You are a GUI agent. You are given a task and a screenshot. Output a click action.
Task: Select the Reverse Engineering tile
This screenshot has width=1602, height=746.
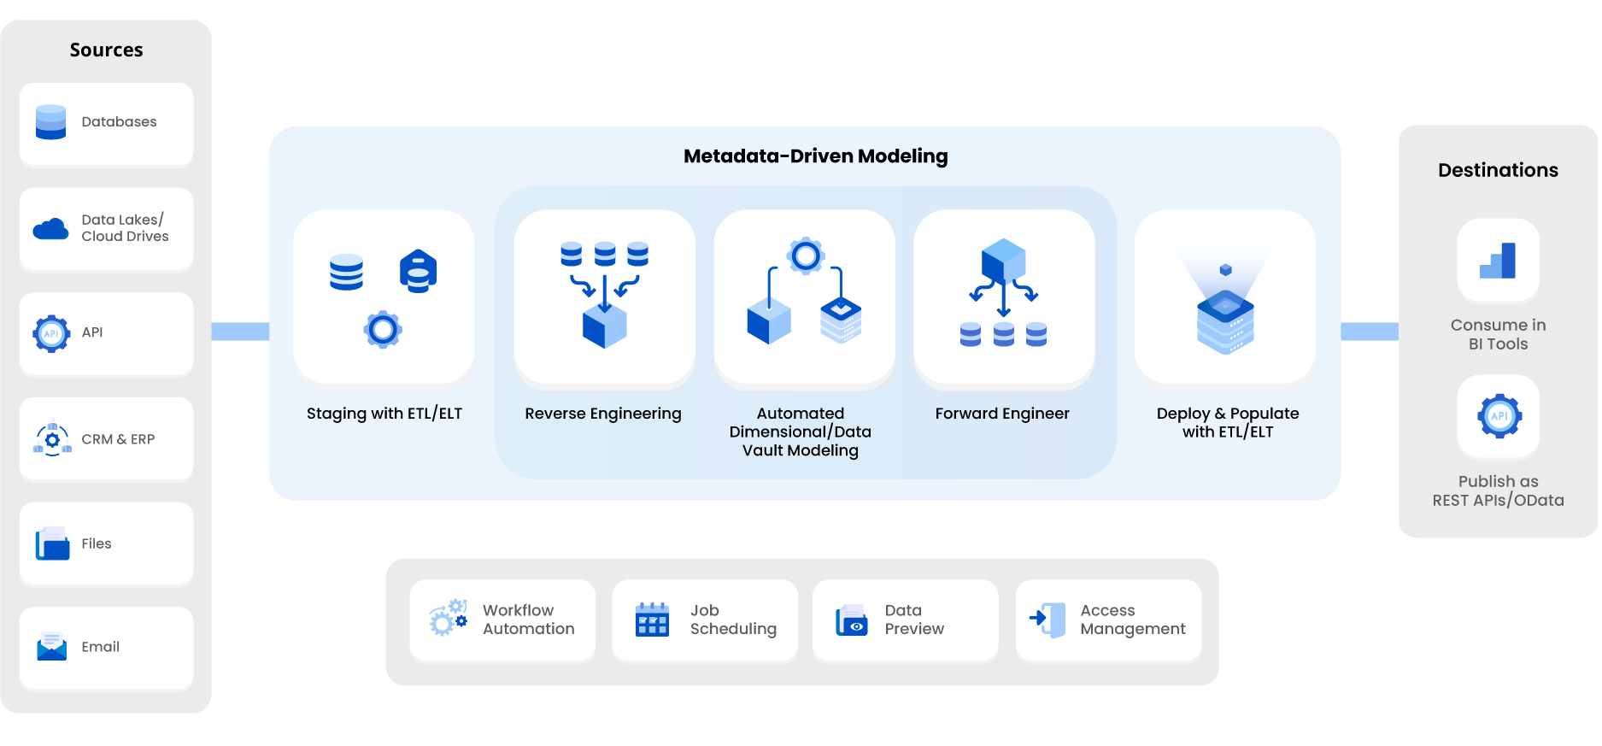click(604, 297)
